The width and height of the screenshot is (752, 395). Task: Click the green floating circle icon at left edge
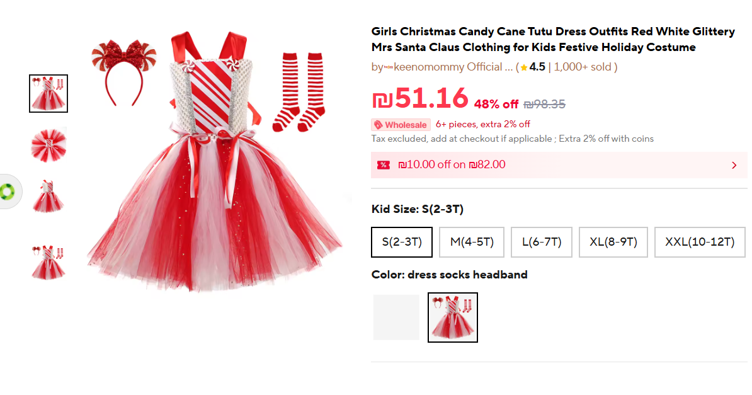[x=9, y=192]
